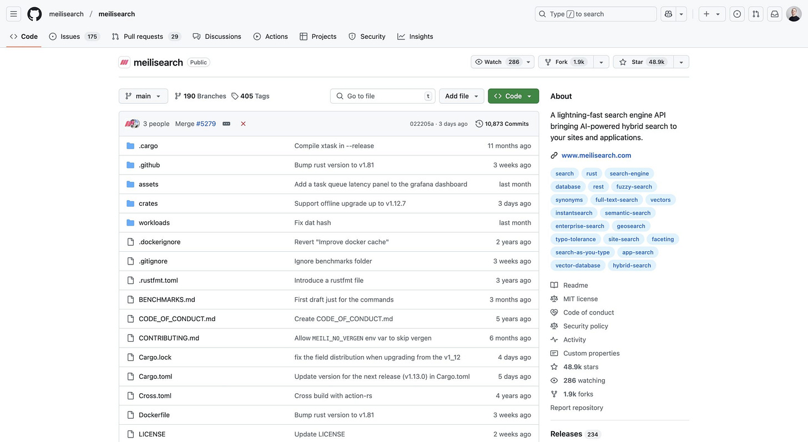808x442 pixels.
Task: Switch to the Issues tab
Action: [x=74, y=37]
